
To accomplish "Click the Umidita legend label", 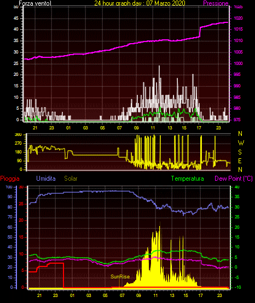I will point(46,178).
